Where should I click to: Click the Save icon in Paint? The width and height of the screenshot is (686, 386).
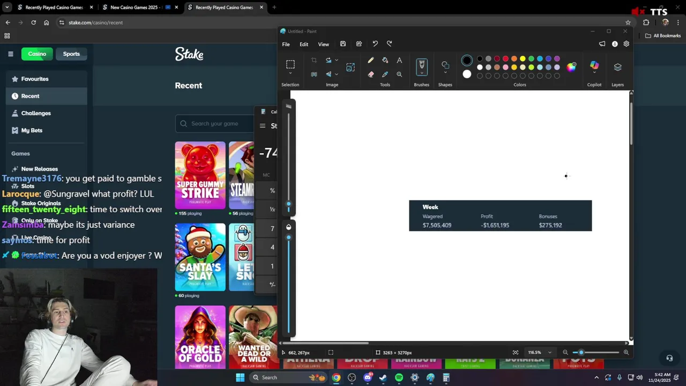343,44
